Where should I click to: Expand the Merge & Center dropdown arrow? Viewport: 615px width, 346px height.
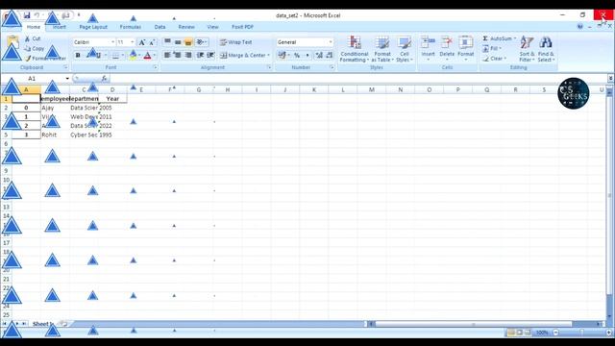tap(269, 56)
